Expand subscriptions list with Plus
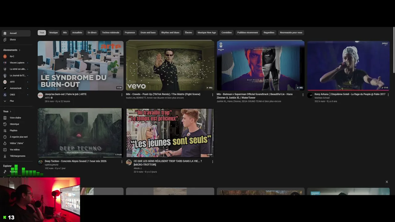Viewport: 395px width, 222px height. [12, 101]
